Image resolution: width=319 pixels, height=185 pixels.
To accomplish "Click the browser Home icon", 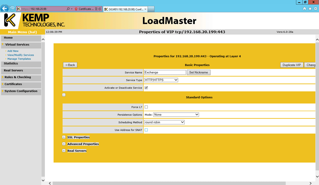I will [305, 8].
